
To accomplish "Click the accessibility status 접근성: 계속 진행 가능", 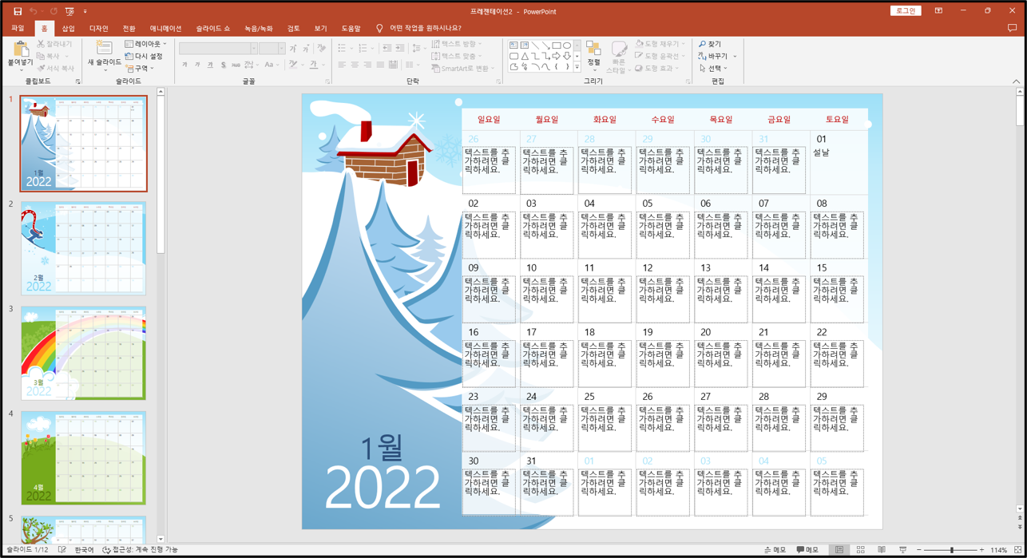I will (139, 550).
